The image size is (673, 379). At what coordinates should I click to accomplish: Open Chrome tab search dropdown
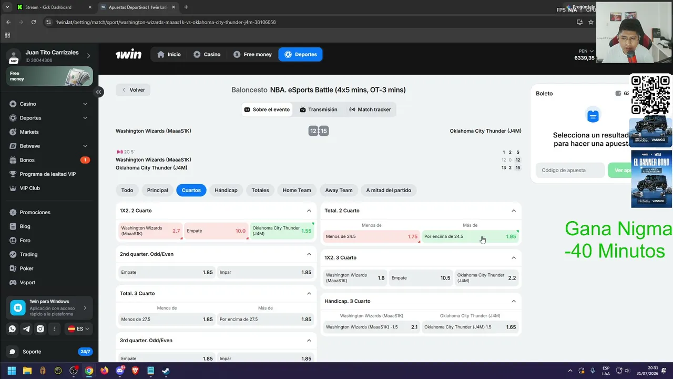[x=7, y=7]
